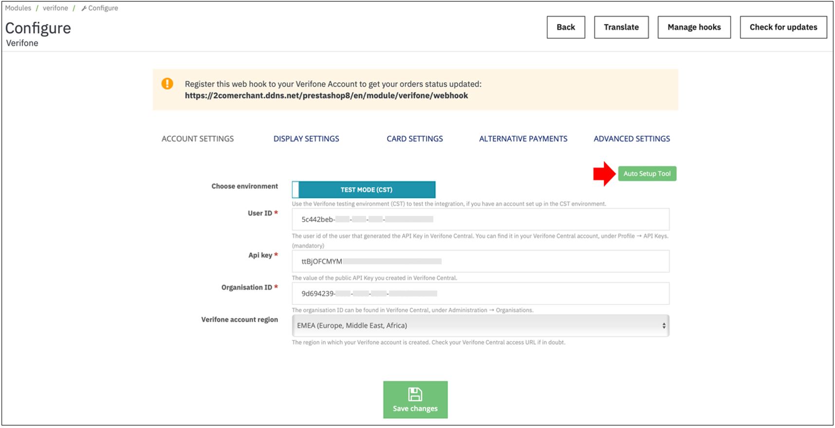Click the Verifone subtitle under Configure
Image resolution: width=835 pixels, height=428 pixels.
(22, 43)
